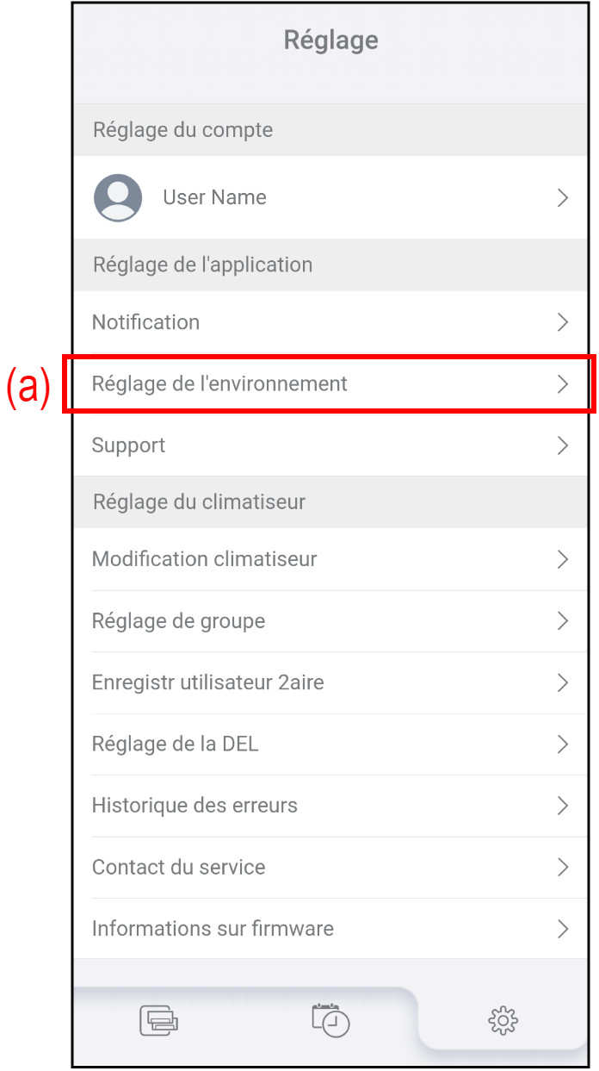Tap the user profile avatar icon

pyautogui.click(x=118, y=197)
